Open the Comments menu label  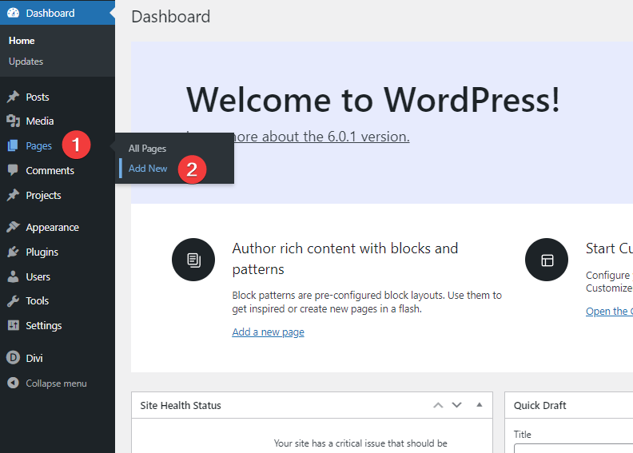click(x=50, y=171)
